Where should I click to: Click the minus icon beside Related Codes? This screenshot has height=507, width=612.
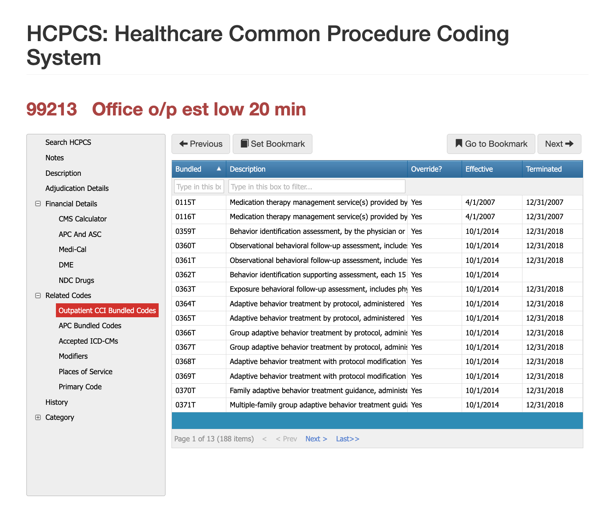pyautogui.click(x=38, y=295)
